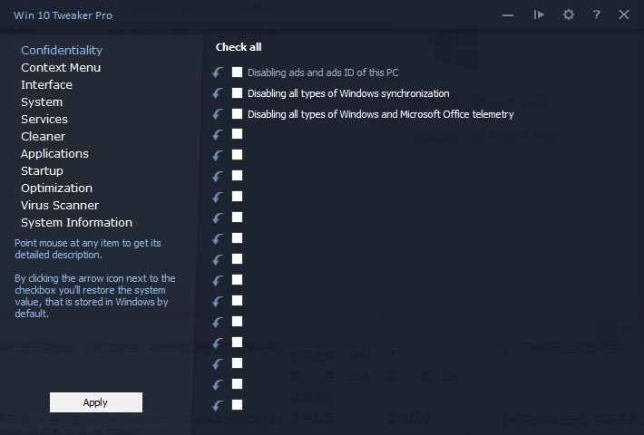Screen dimensions: 644x435
Task: Open the Applications category
Action: 54,153
